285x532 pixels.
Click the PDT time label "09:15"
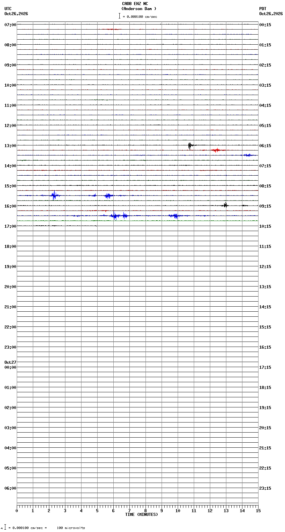(x=265, y=206)
